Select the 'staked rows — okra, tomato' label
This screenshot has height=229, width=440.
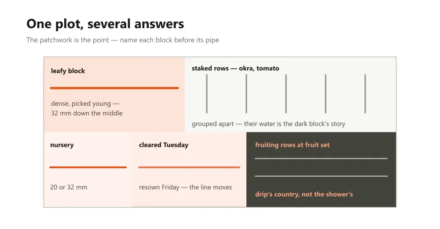[x=235, y=68]
